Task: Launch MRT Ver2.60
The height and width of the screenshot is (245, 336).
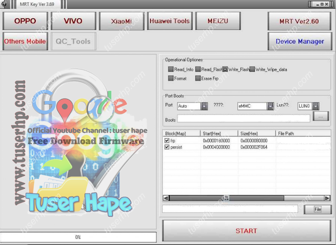Action: (299, 21)
